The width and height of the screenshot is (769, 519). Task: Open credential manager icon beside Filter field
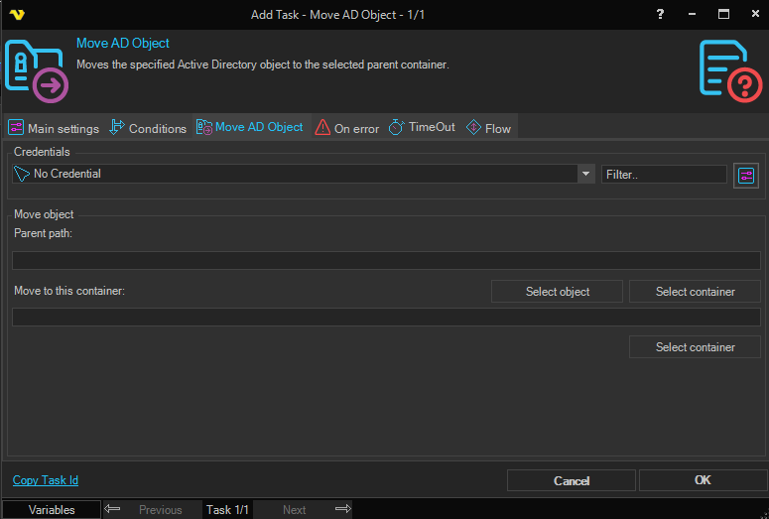[746, 176]
